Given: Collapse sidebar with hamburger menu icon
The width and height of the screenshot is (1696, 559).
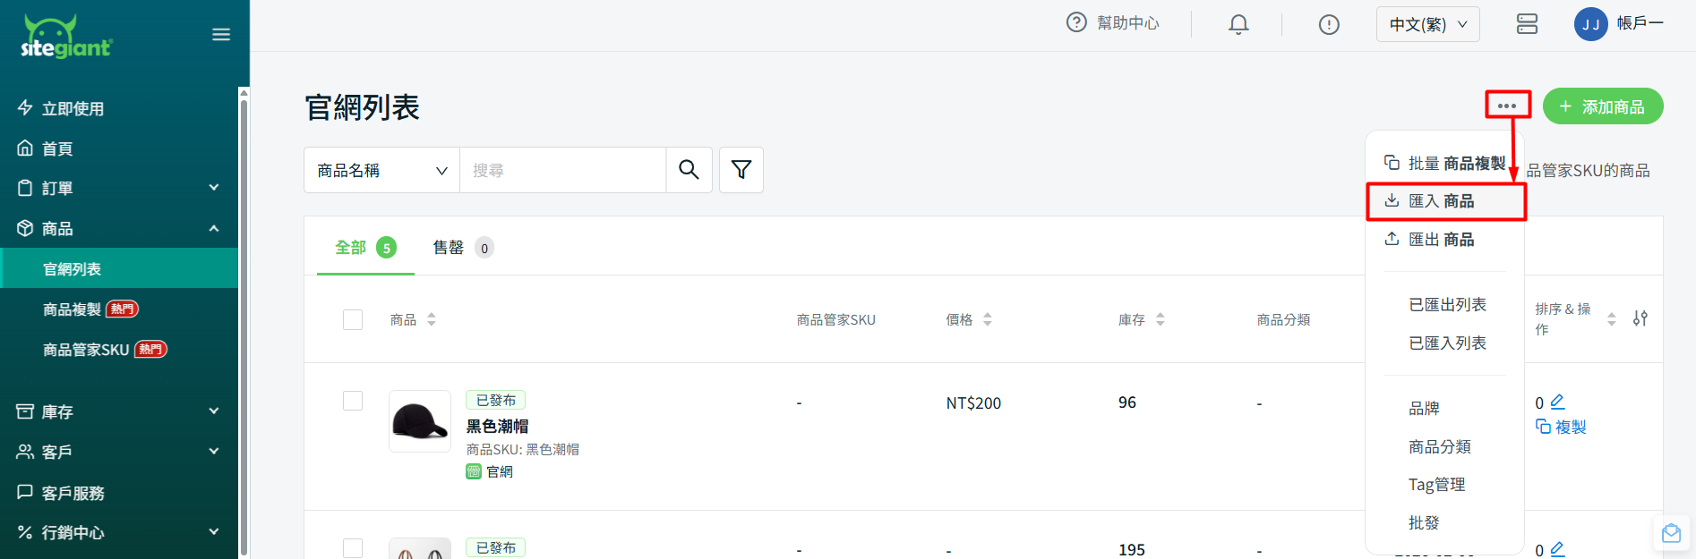Looking at the screenshot, I should coord(221,35).
